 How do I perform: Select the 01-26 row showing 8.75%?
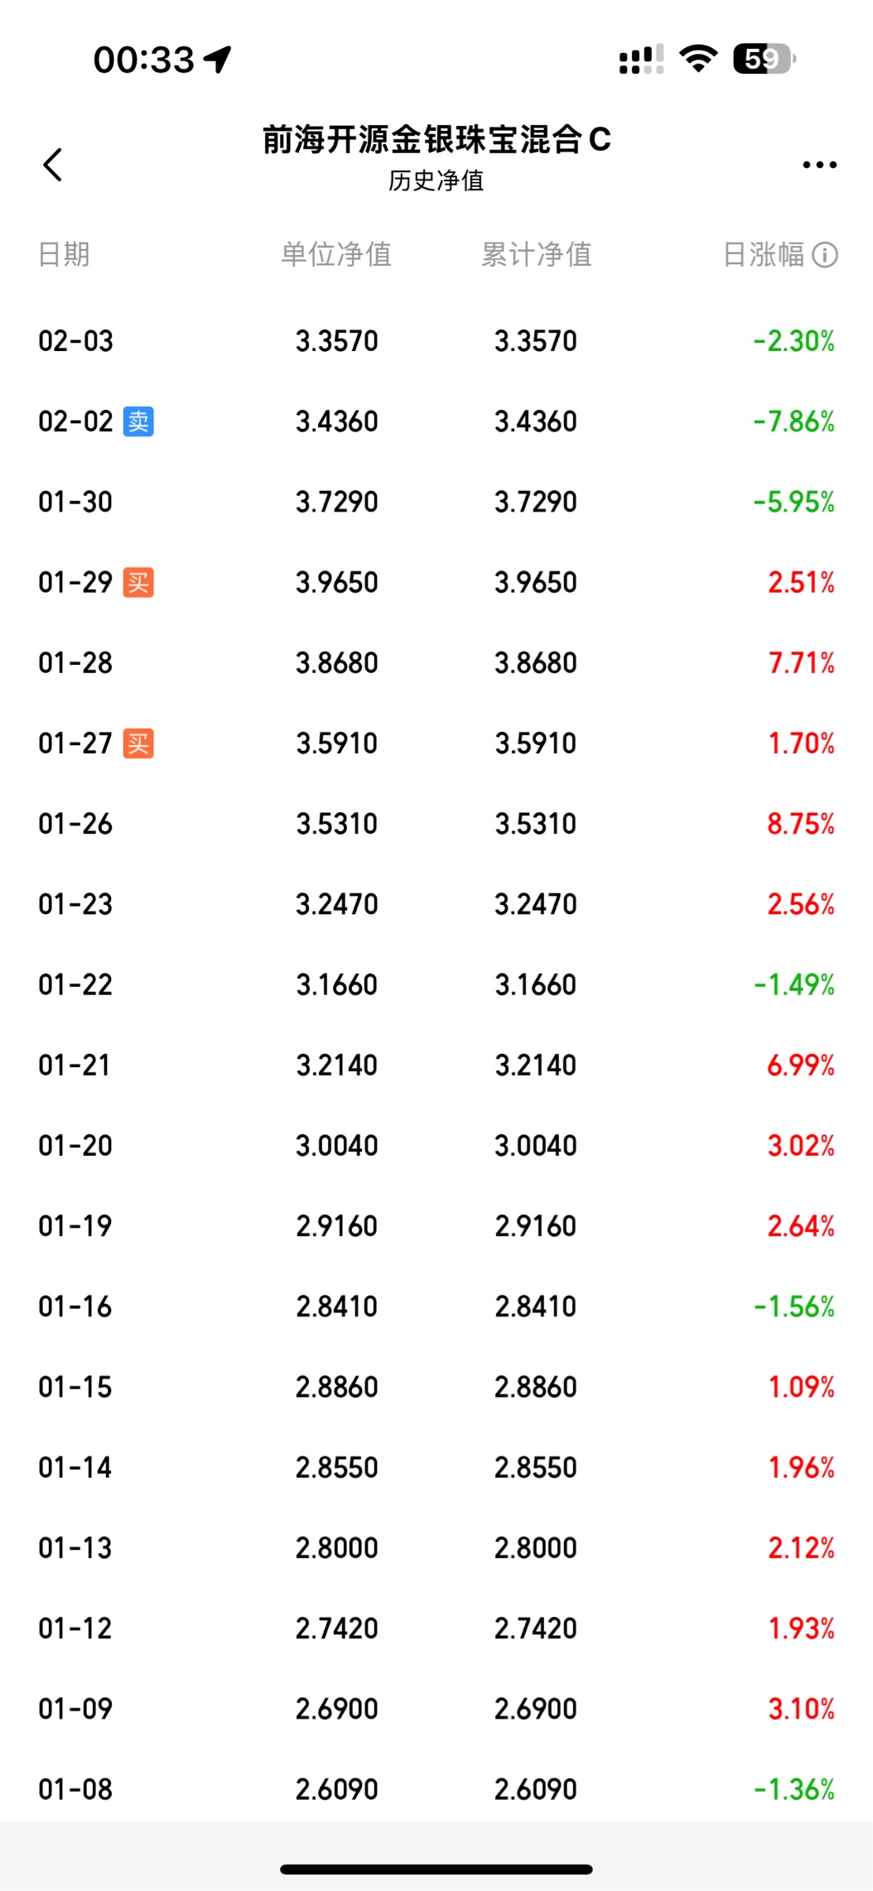(436, 824)
